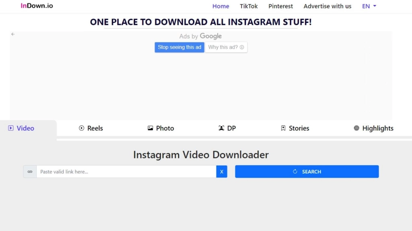Click the Reels circular play icon
The image size is (412, 231).
click(x=81, y=128)
